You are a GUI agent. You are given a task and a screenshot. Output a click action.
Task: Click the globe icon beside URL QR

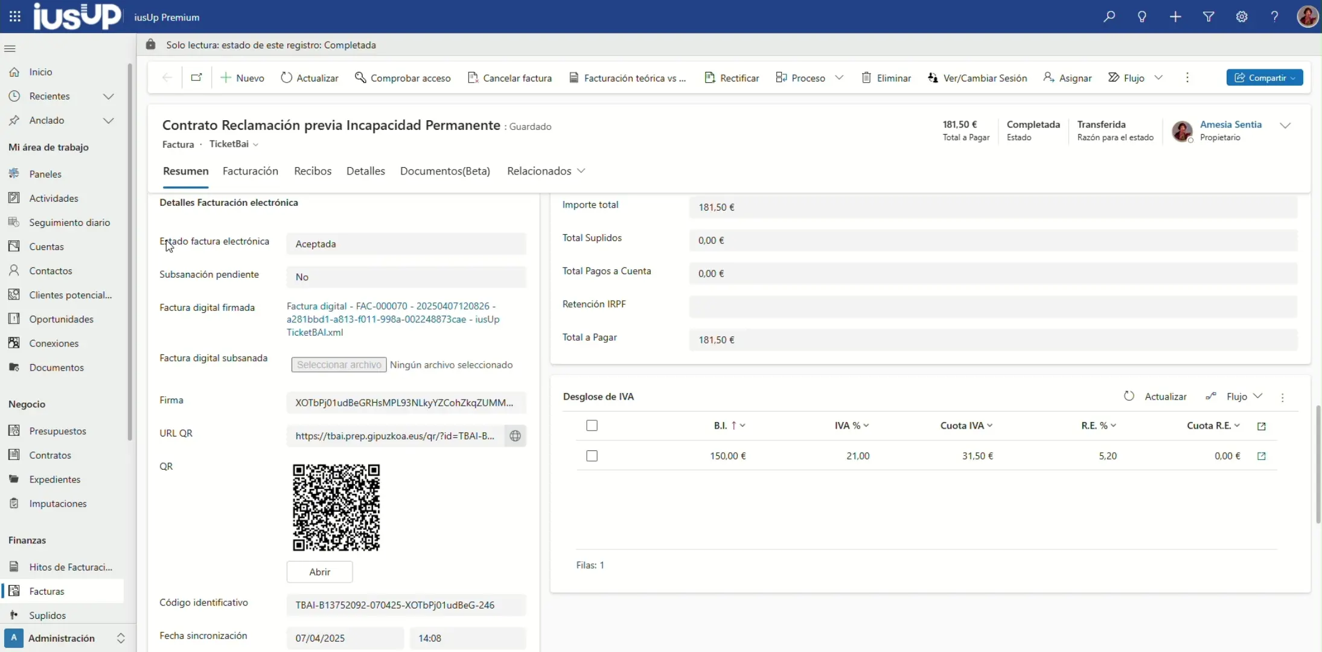pyautogui.click(x=515, y=436)
